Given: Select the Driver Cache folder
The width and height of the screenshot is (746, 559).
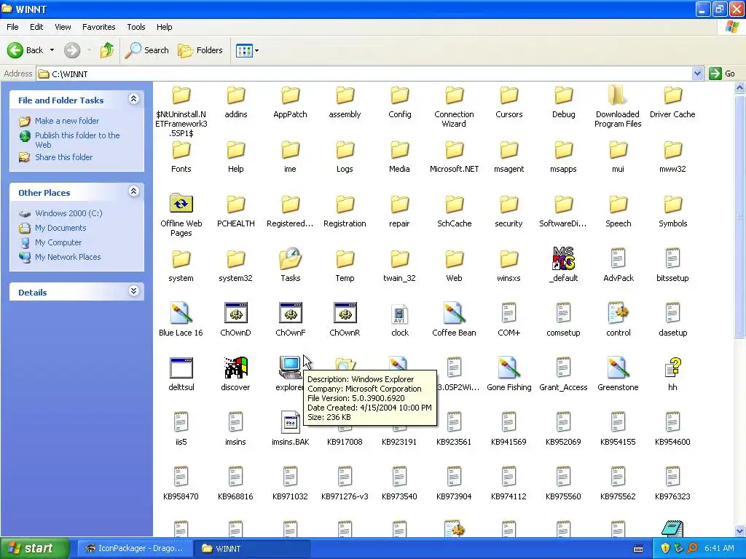Looking at the screenshot, I should pyautogui.click(x=672, y=95).
